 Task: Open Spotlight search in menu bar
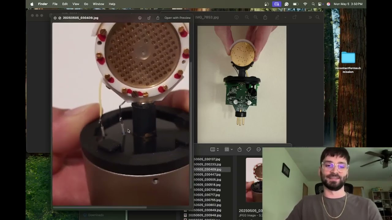pos(313,4)
